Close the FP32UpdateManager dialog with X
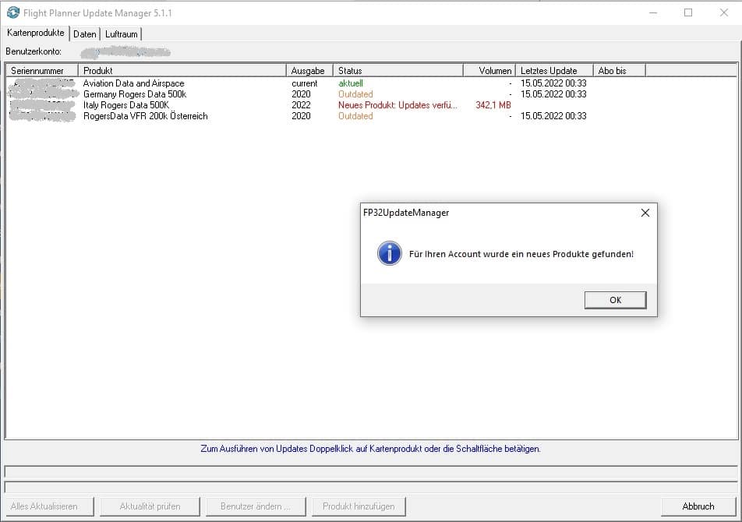 (x=645, y=213)
